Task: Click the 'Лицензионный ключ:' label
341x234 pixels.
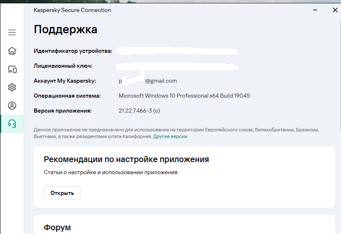Action: [x=63, y=66]
